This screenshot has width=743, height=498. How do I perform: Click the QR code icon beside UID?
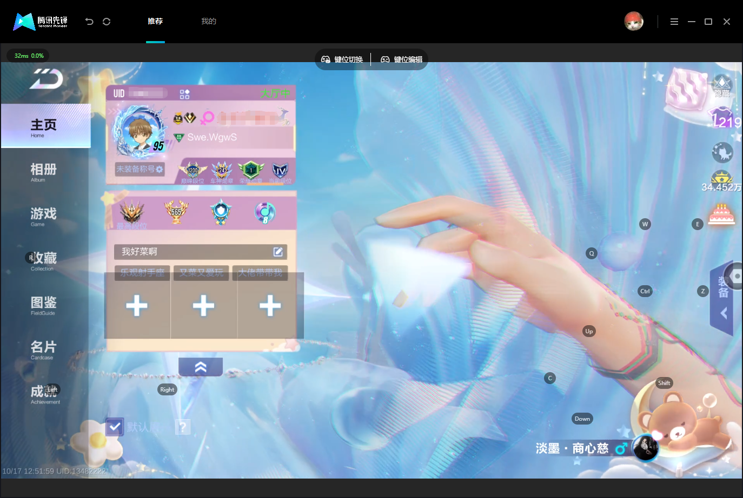pos(184,94)
